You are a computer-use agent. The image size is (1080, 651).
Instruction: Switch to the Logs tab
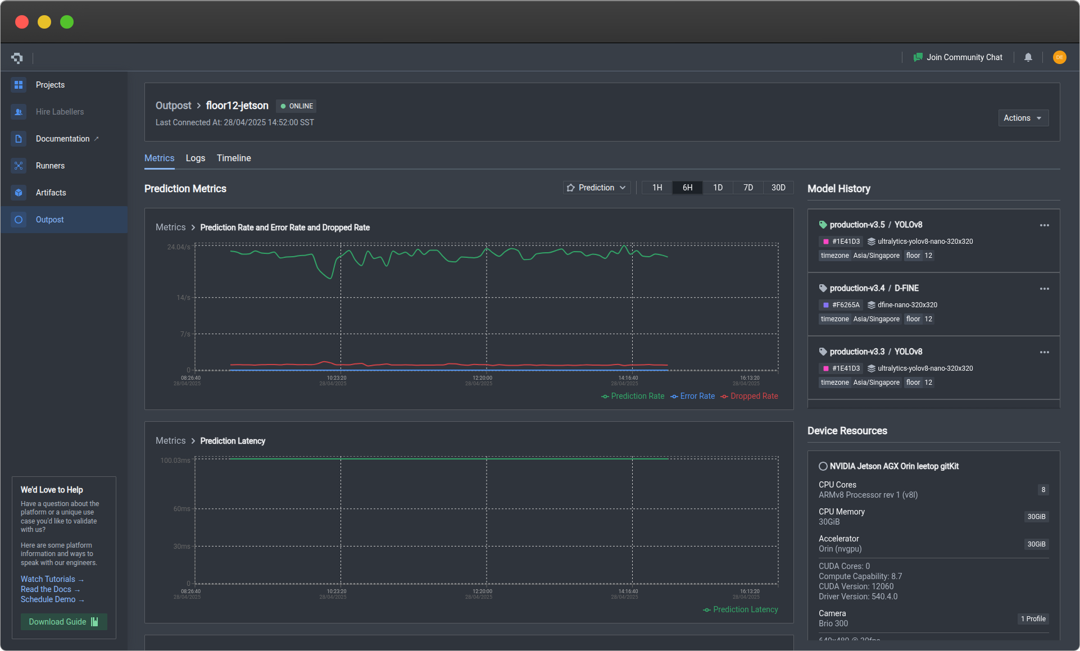[195, 158]
